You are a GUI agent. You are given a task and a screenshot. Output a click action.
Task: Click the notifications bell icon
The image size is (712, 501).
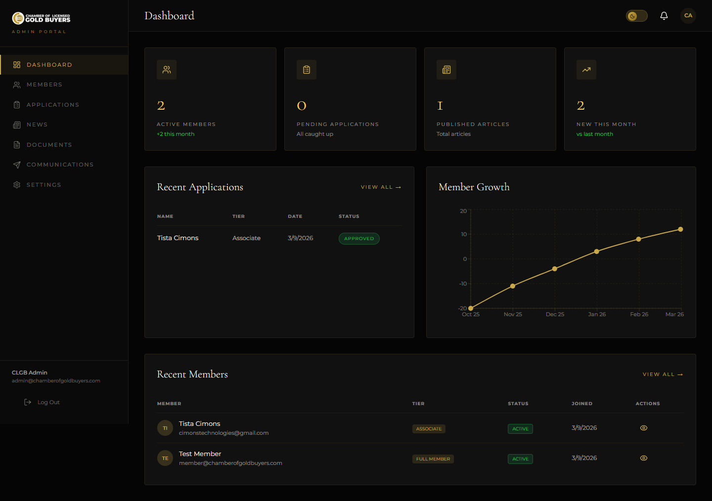click(x=664, y=16)
